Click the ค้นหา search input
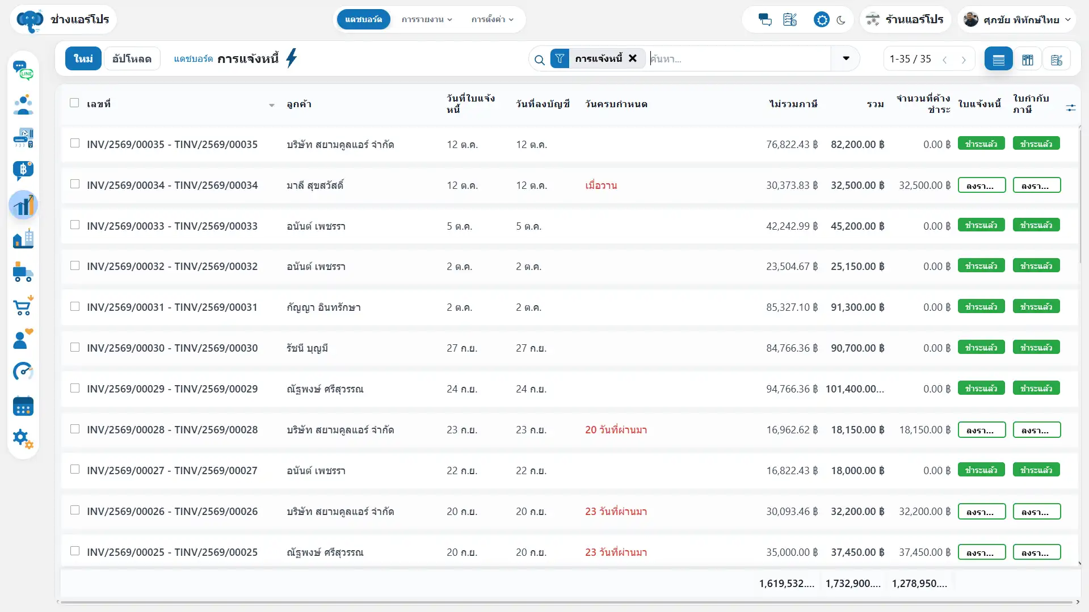The height and width of the screenshot is (612, 1089). 739,58
